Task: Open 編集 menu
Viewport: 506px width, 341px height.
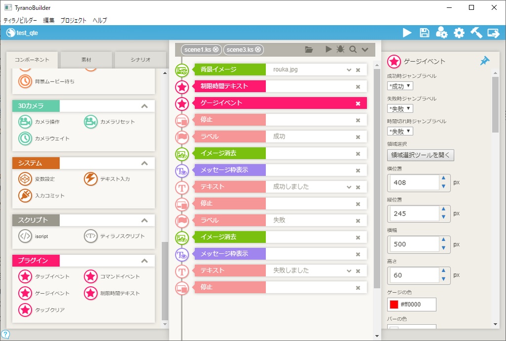Action: click(49, 20)
